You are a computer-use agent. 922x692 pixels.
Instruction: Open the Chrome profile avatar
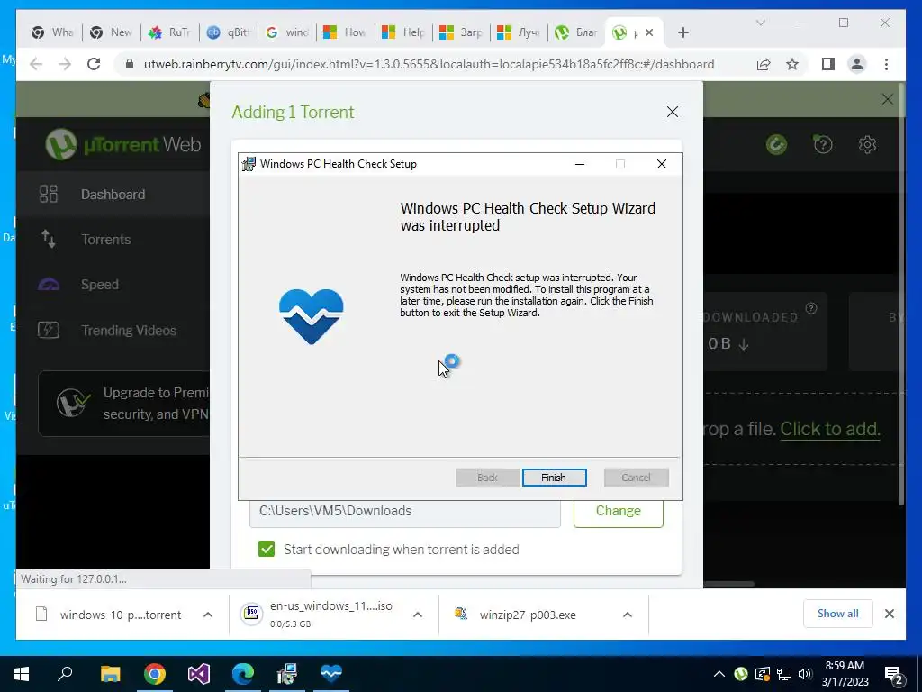tap(857, 64)
